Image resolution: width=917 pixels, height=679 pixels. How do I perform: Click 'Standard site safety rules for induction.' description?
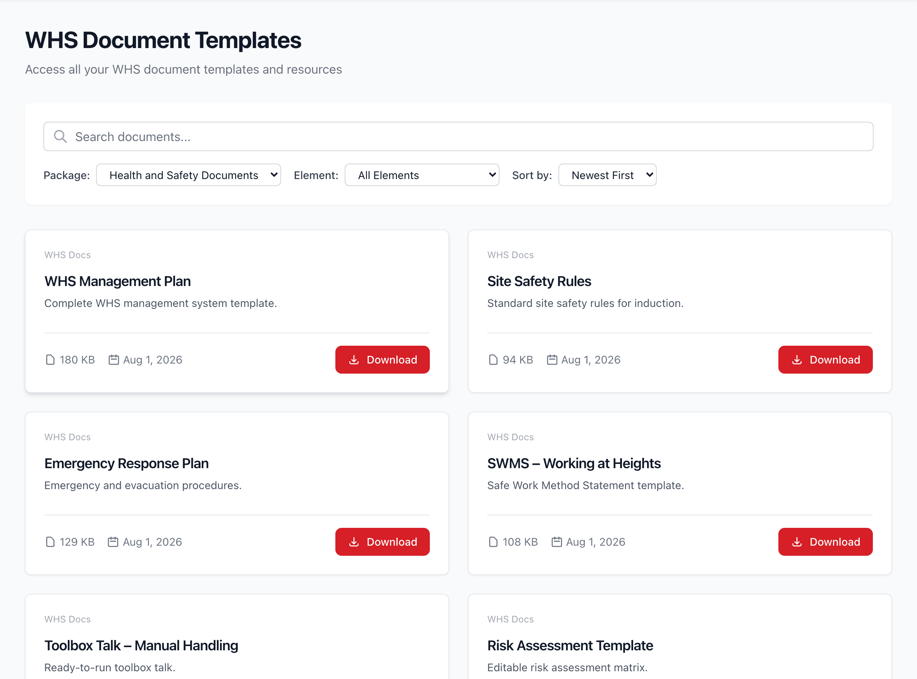[585, 303]
